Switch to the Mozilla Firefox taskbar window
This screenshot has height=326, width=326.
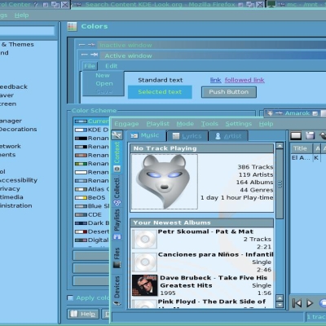point(161,4)
